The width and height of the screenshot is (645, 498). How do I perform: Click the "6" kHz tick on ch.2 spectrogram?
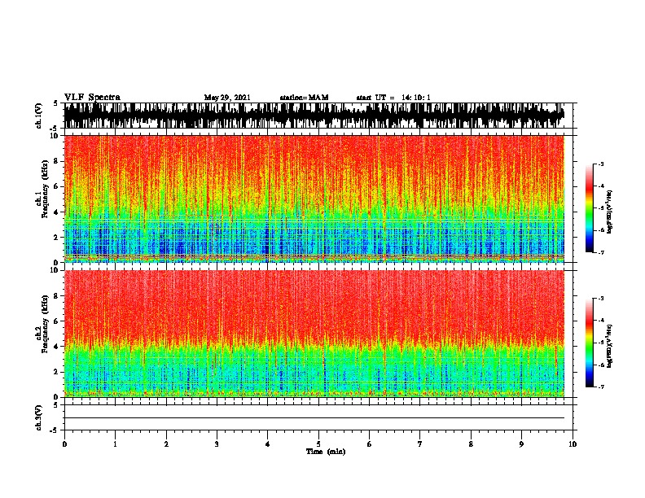pyautogui.click(x=57, y=321)
